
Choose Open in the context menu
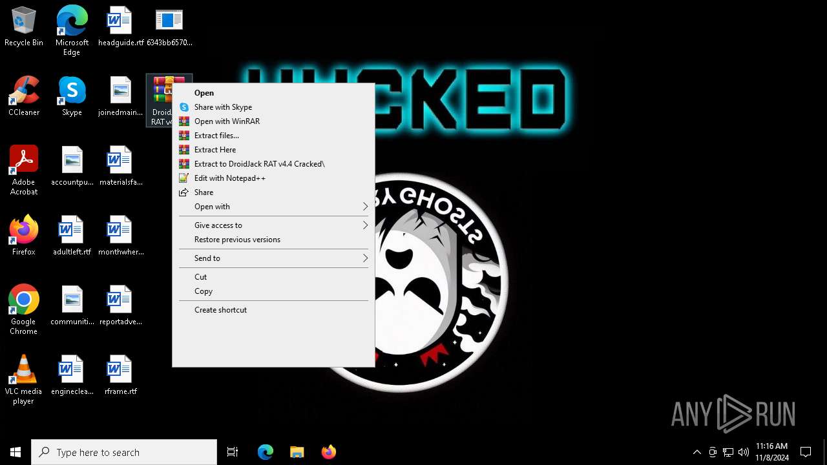click(x=273, y=93)
